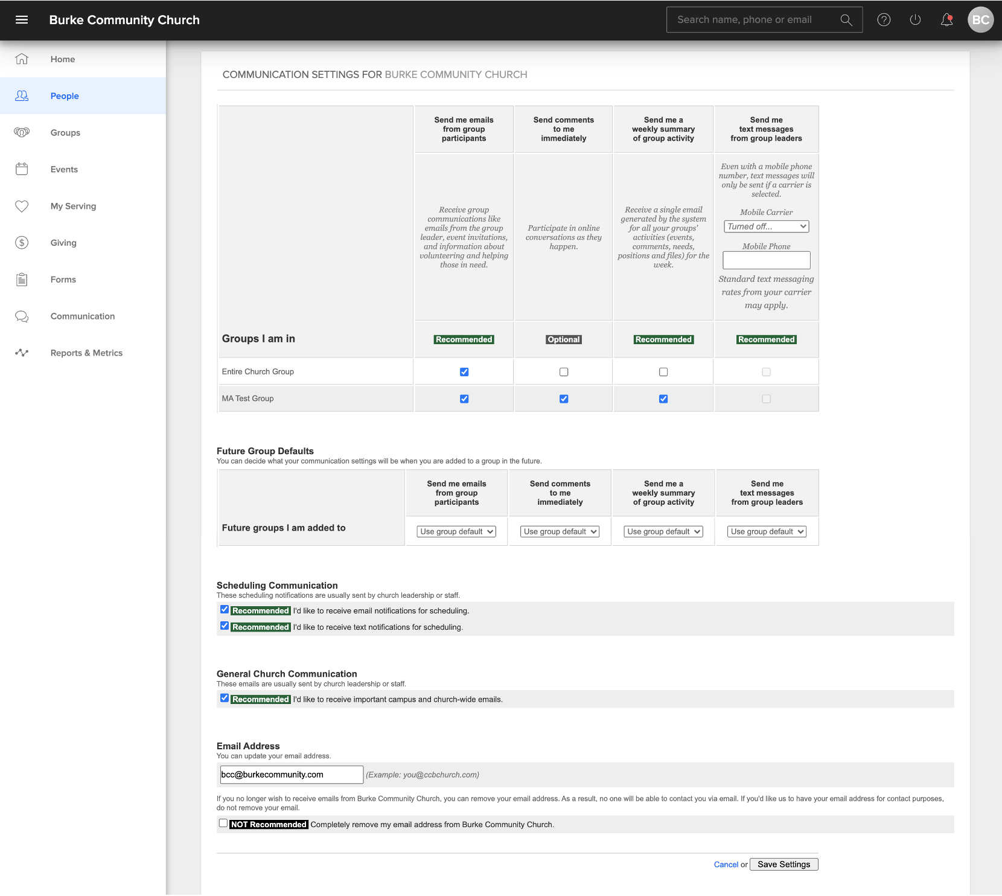Open the notifications bell icon

[x=946, y=20]
